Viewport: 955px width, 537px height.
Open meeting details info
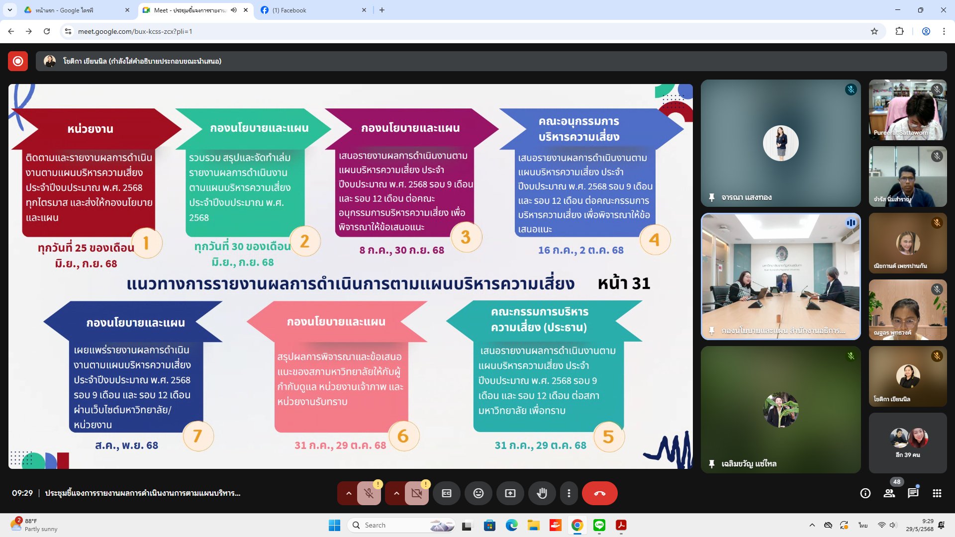[865, 493]
